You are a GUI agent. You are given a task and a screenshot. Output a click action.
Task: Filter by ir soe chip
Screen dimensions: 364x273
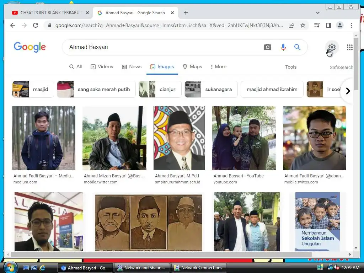(324, 89)
